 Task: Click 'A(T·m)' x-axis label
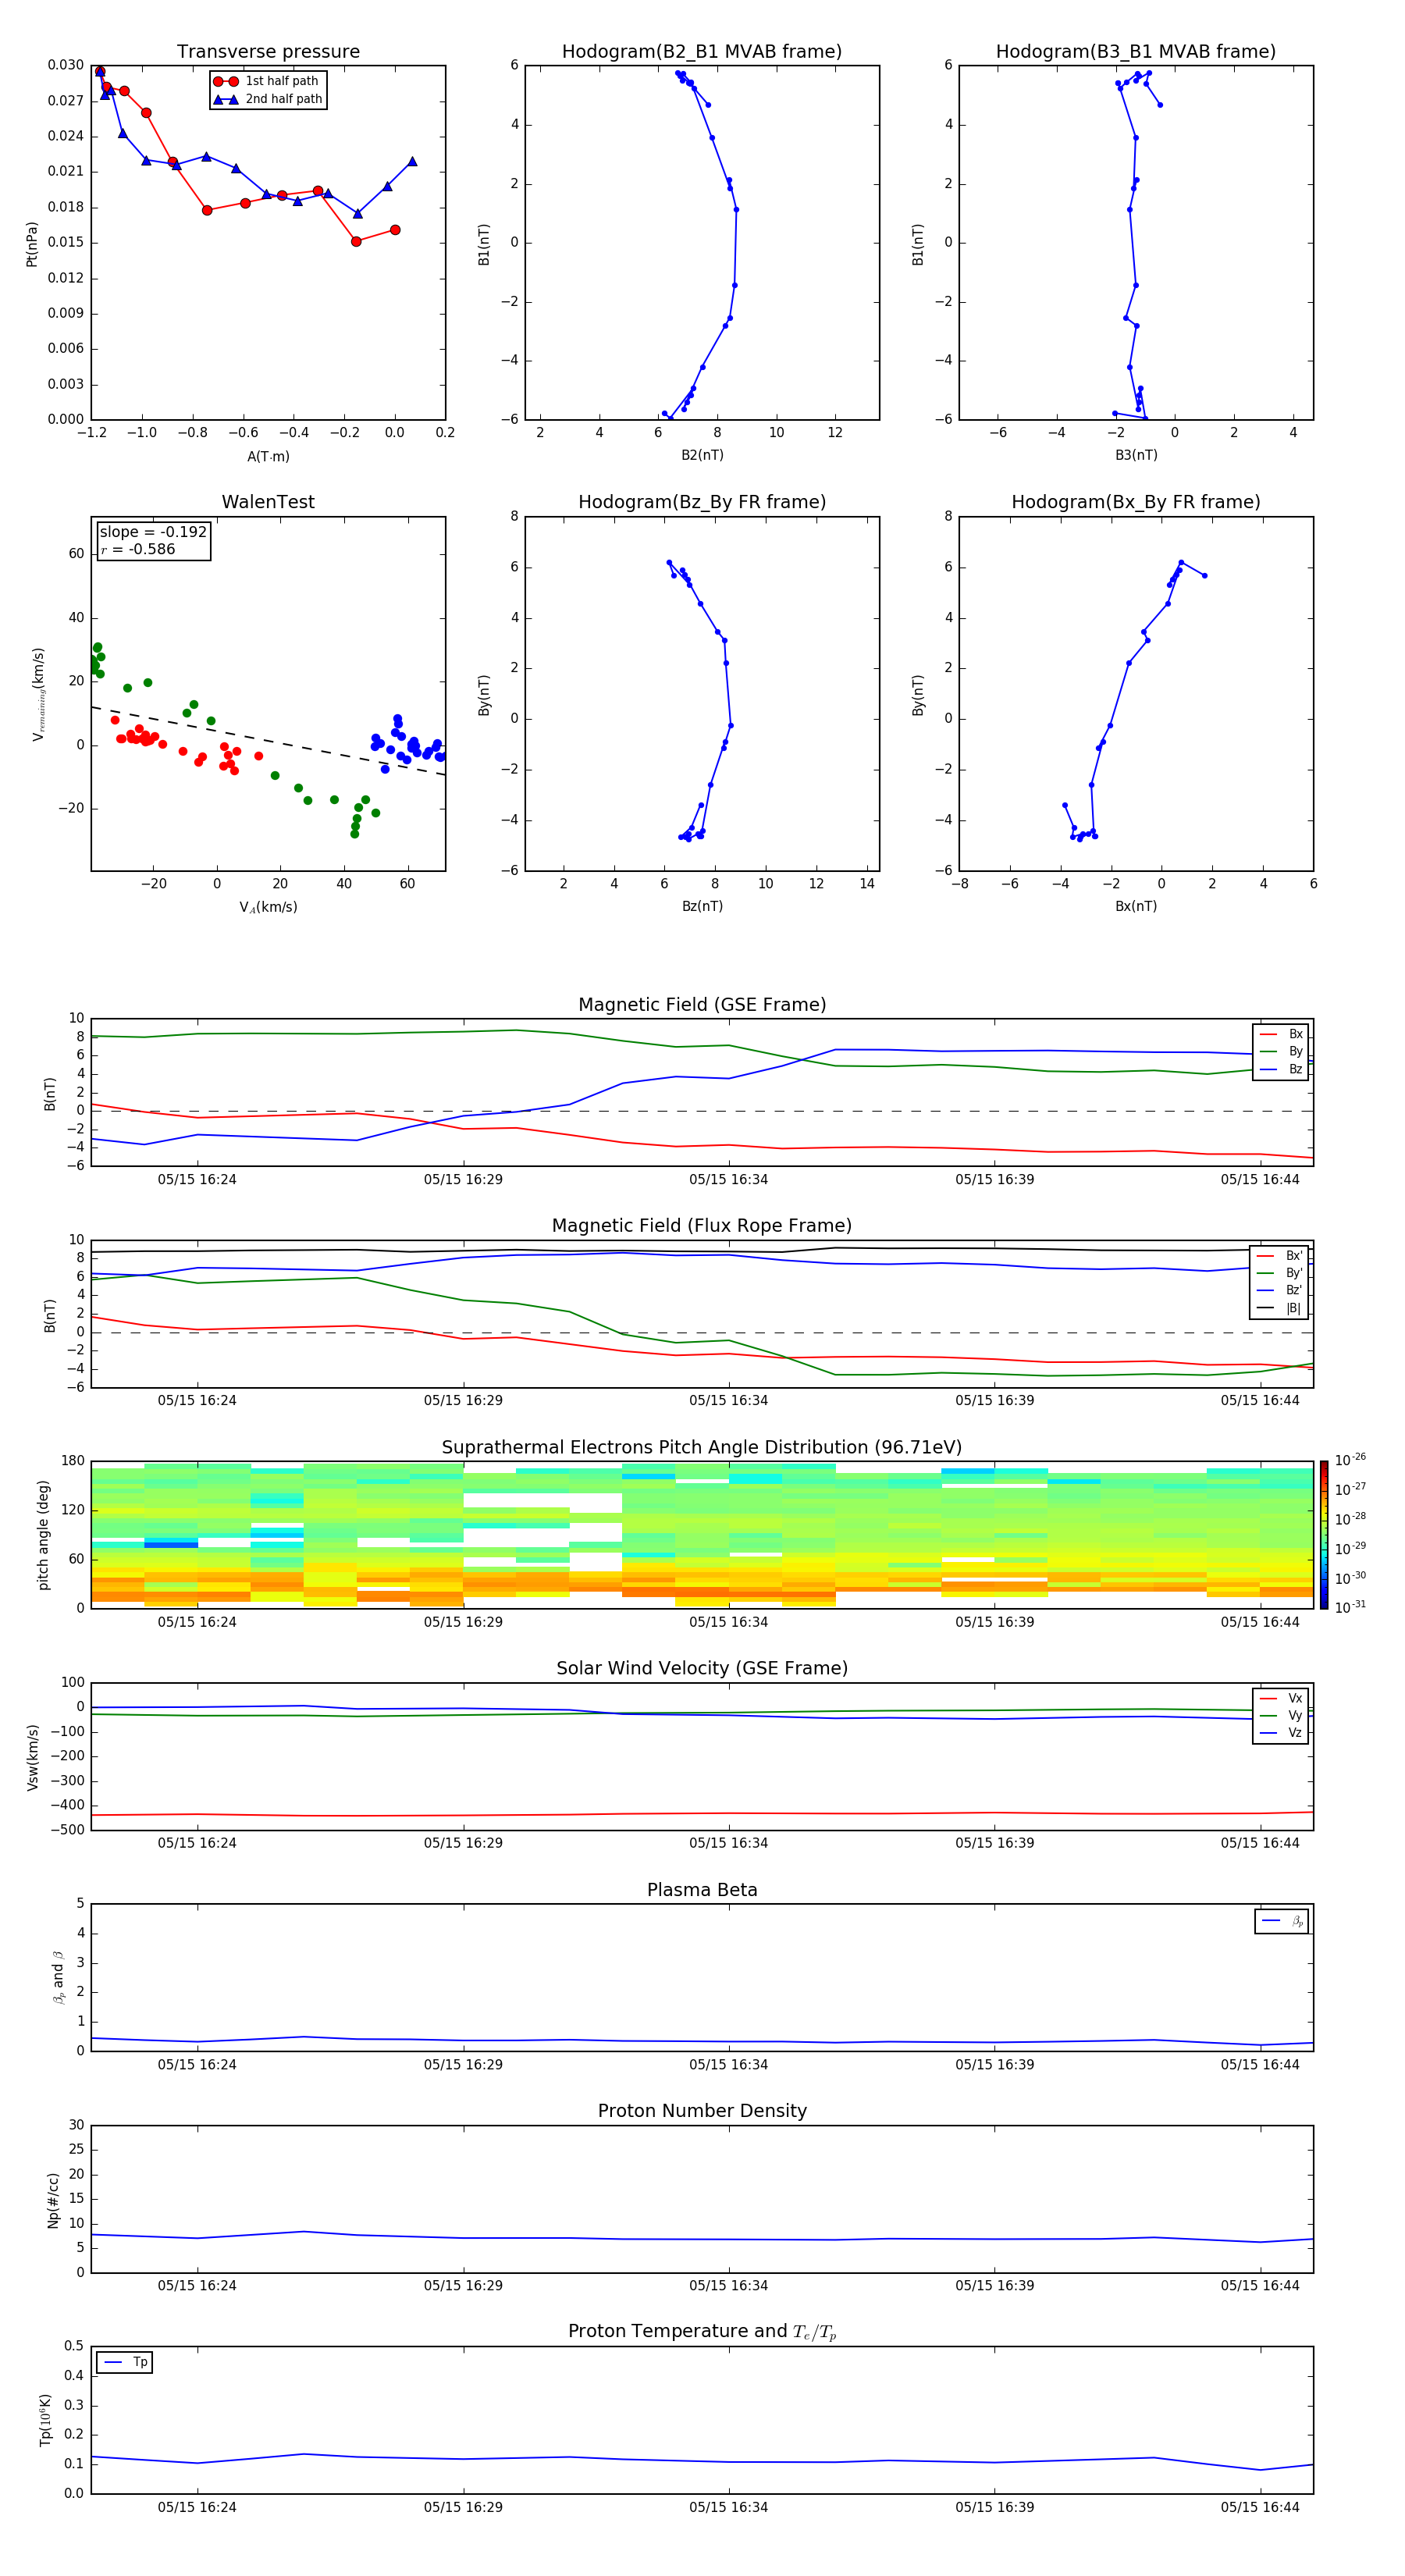(x=268, y=457)
